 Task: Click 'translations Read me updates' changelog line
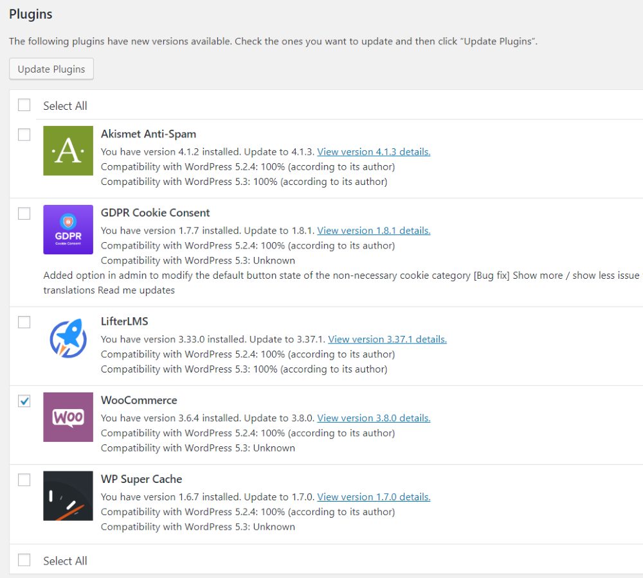[109, 290]
